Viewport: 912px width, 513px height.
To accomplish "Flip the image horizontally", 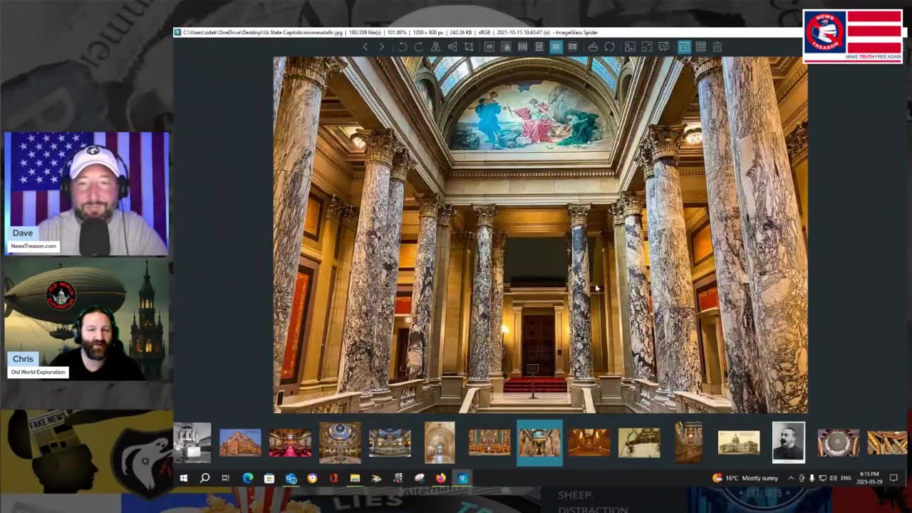I will 435,47.
